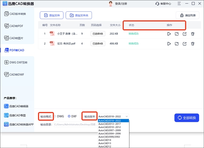Open 登录/注册 account link

point(121,4)
